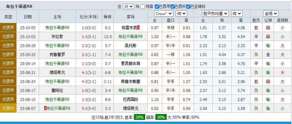Uncheck the 巴西甲 league checkbox
Image resolution: width=292 pixels, height=124 pixels.
point(157,7)
